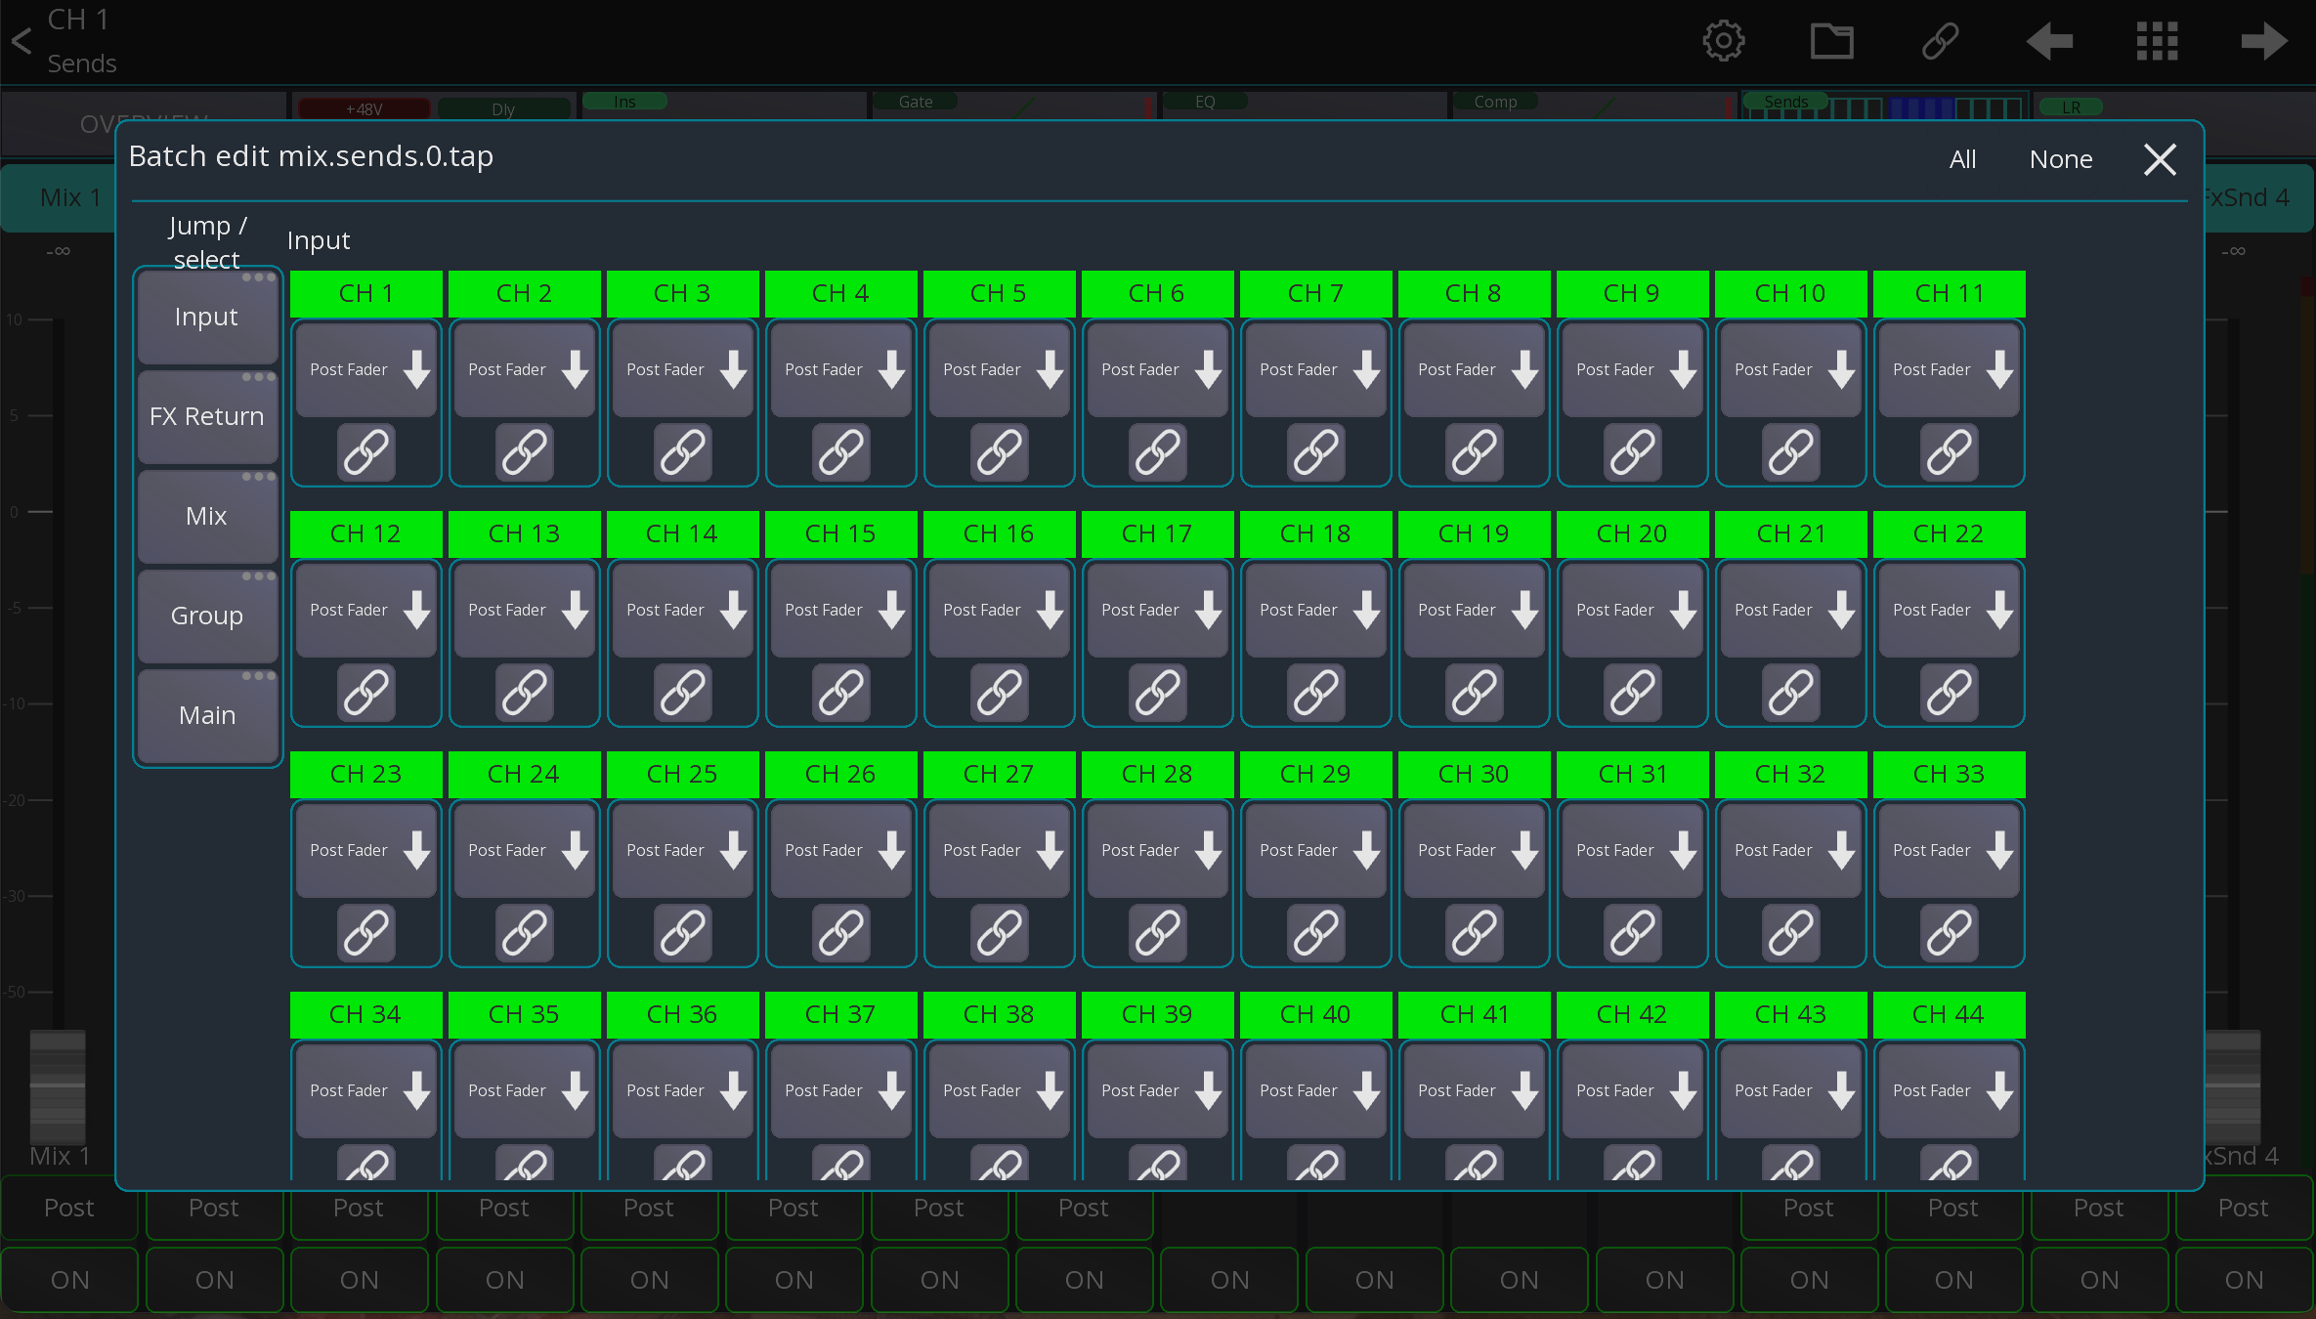Toggle selection of CH 25 header

pos(683,775)
